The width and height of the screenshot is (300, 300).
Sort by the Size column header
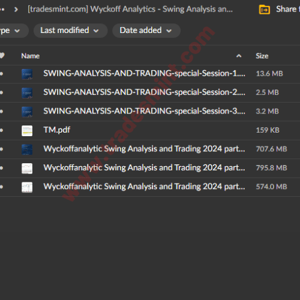(262, 56)
